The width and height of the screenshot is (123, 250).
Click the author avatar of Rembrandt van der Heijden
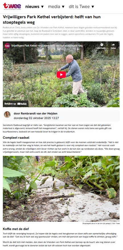pos(7,114)
